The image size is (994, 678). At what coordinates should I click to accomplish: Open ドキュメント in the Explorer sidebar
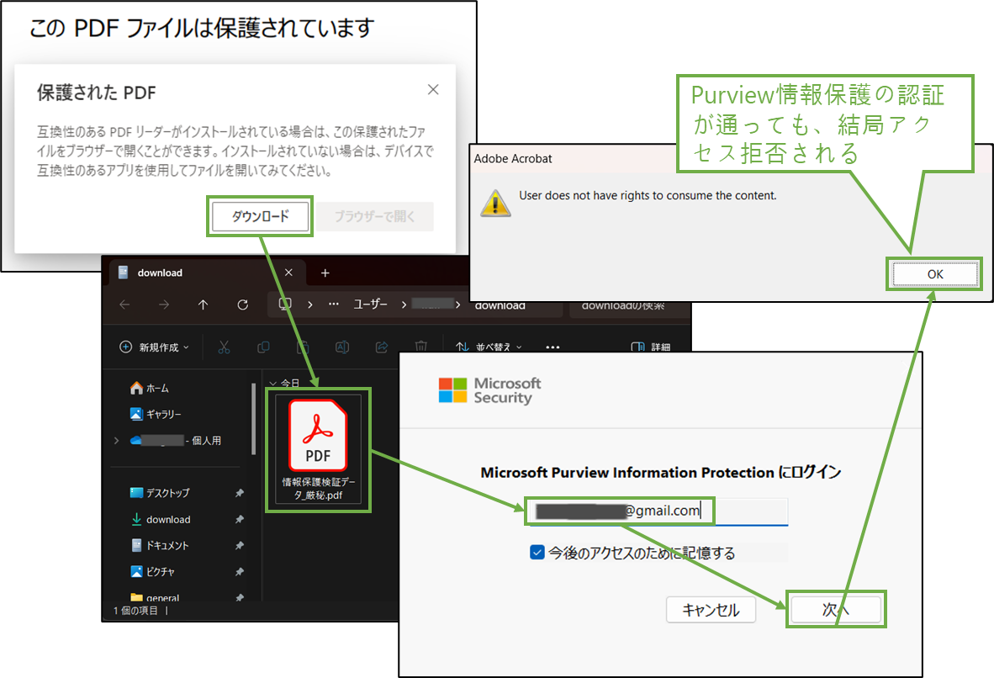coord(160,545)
